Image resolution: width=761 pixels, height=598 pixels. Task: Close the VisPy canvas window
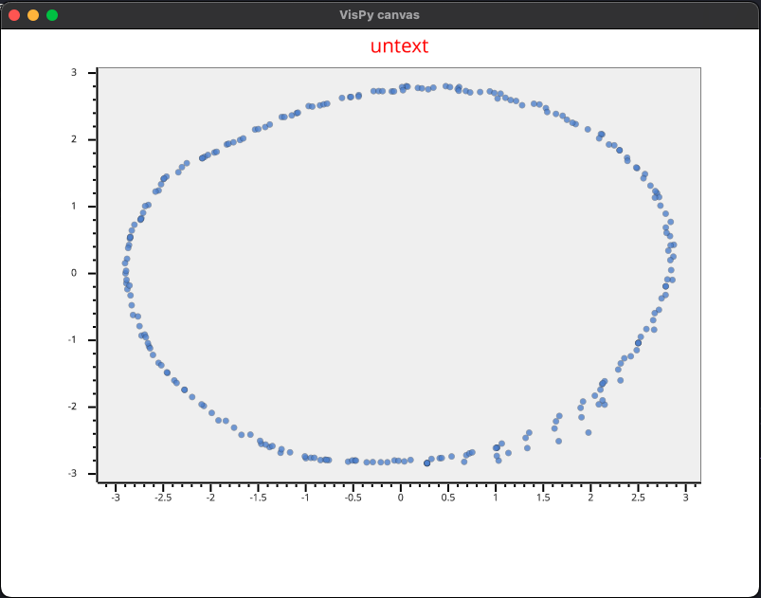[x=14, y=15]
